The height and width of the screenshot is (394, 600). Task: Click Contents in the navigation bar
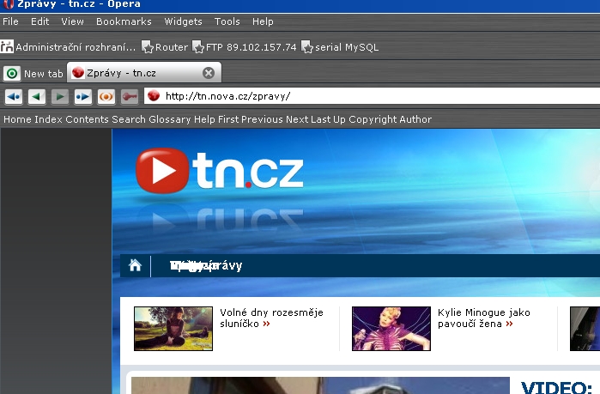click(87, 119)
